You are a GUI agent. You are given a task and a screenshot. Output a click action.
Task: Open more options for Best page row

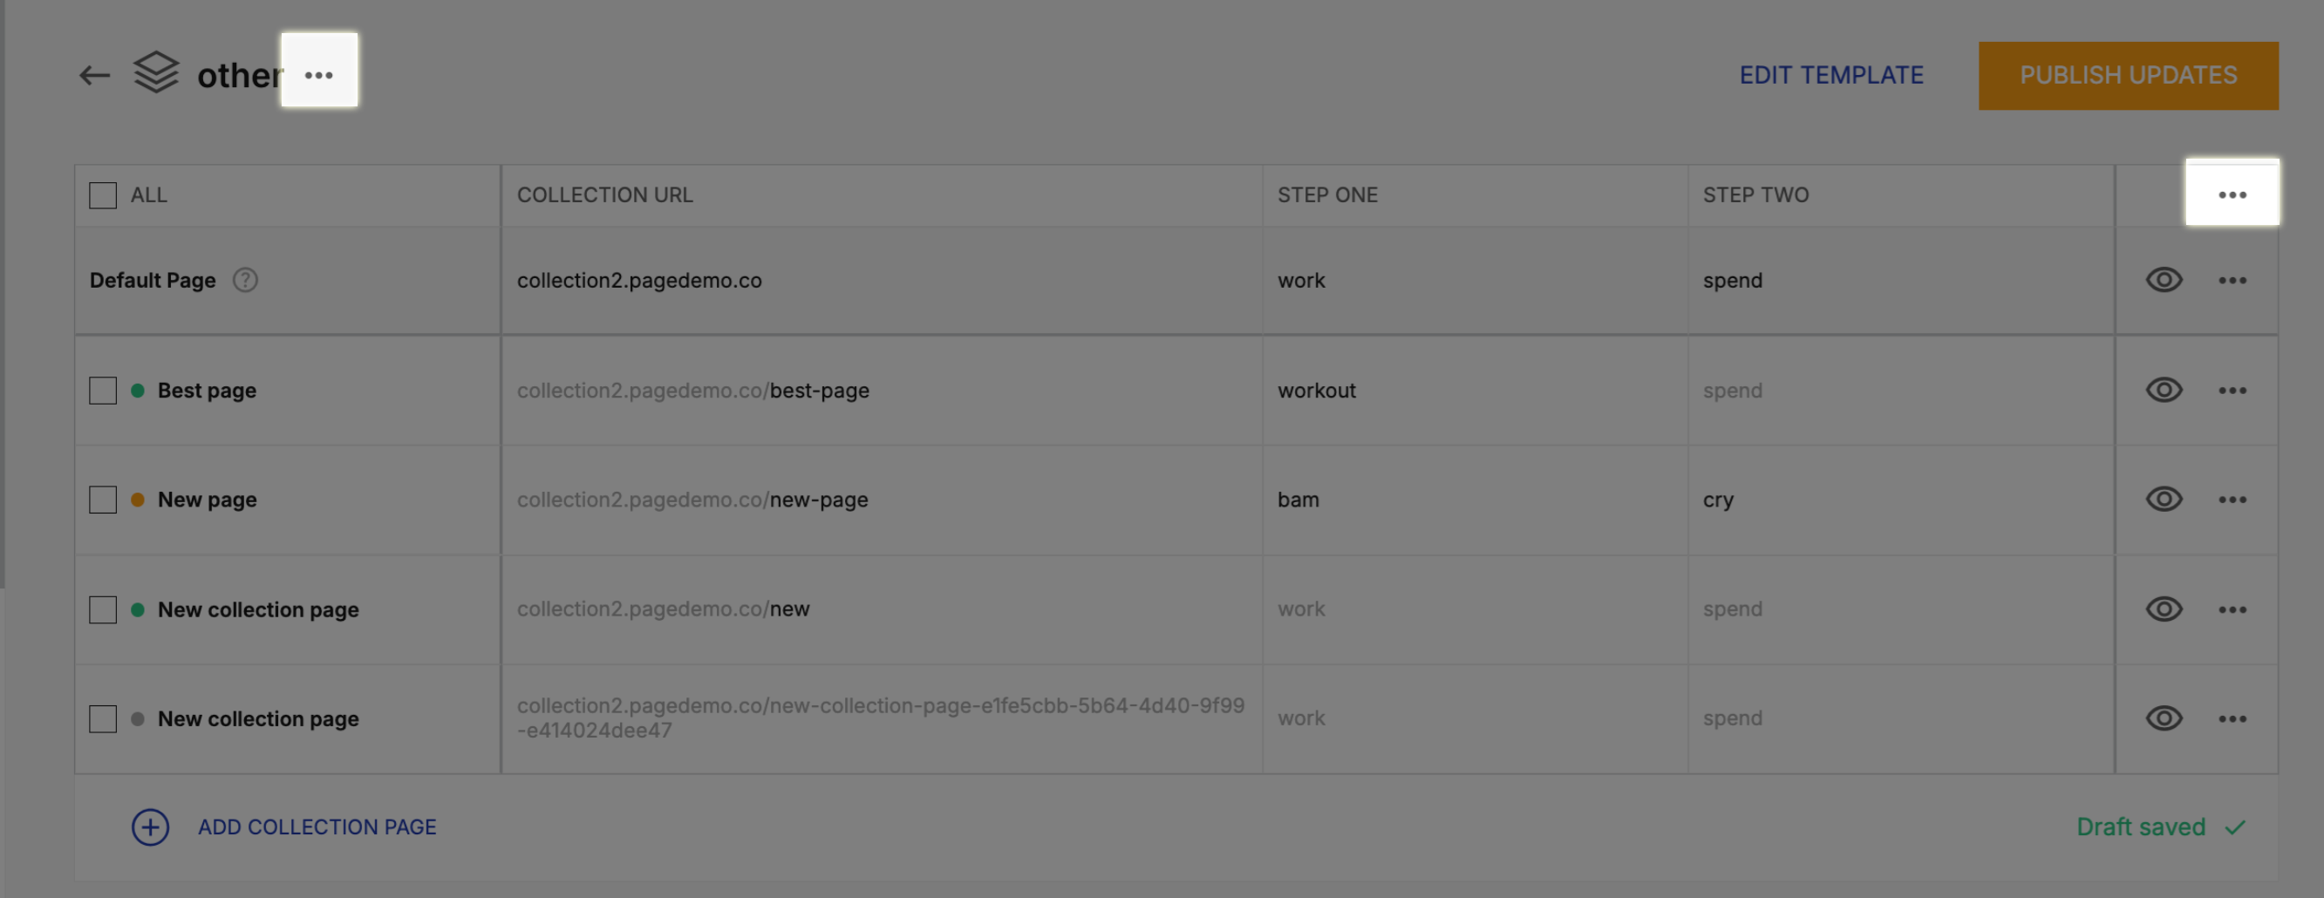(2232, 391)
